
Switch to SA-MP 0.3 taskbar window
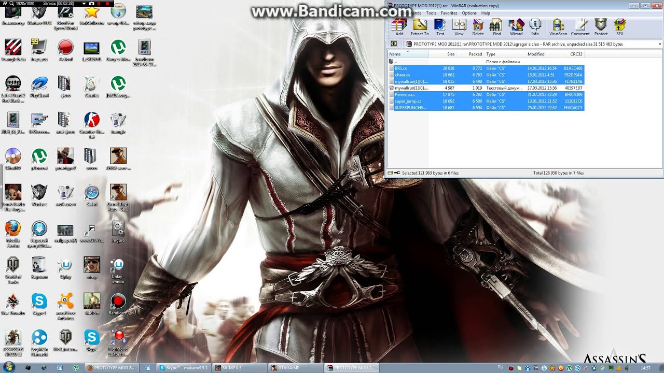click(239, 367)
